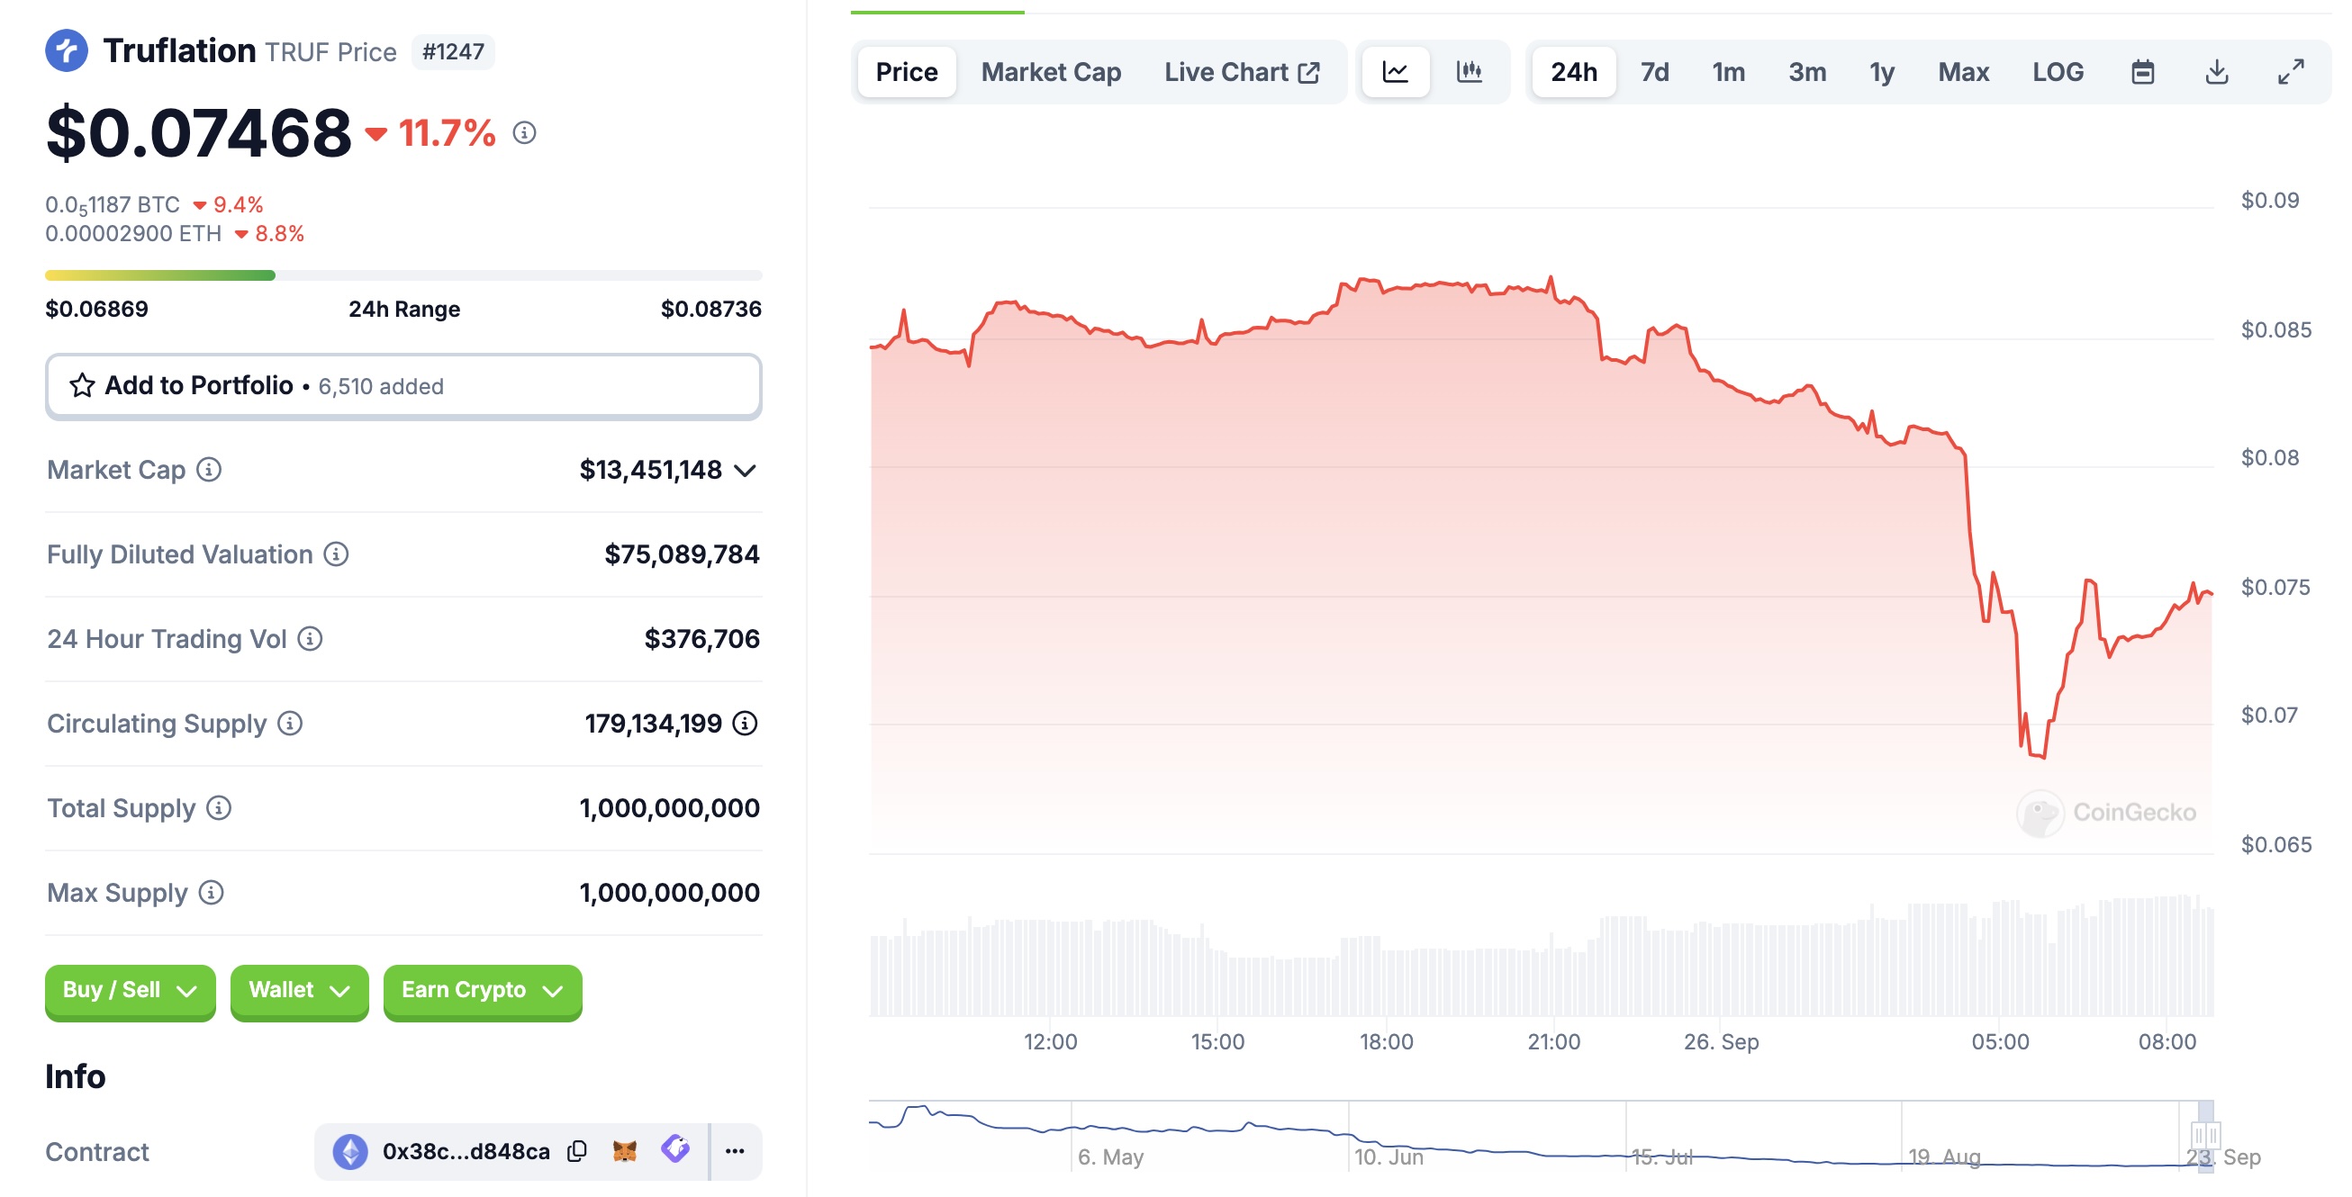Add token to MetaMask fox icon
The width and height of the screenshot is (2352, 1197).
point(625,1152)
